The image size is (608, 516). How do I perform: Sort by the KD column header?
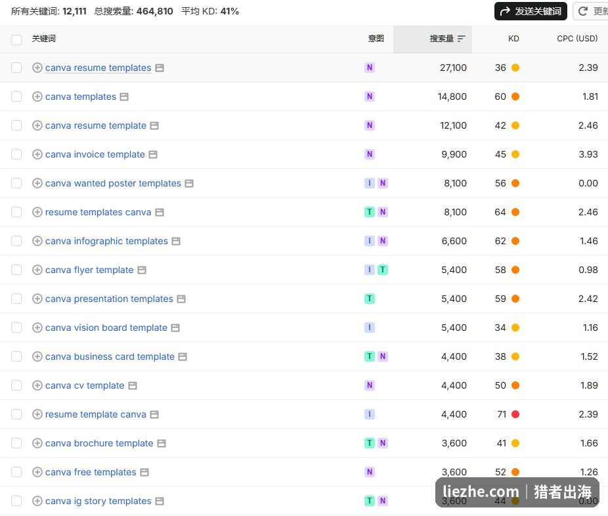[513, 39]
